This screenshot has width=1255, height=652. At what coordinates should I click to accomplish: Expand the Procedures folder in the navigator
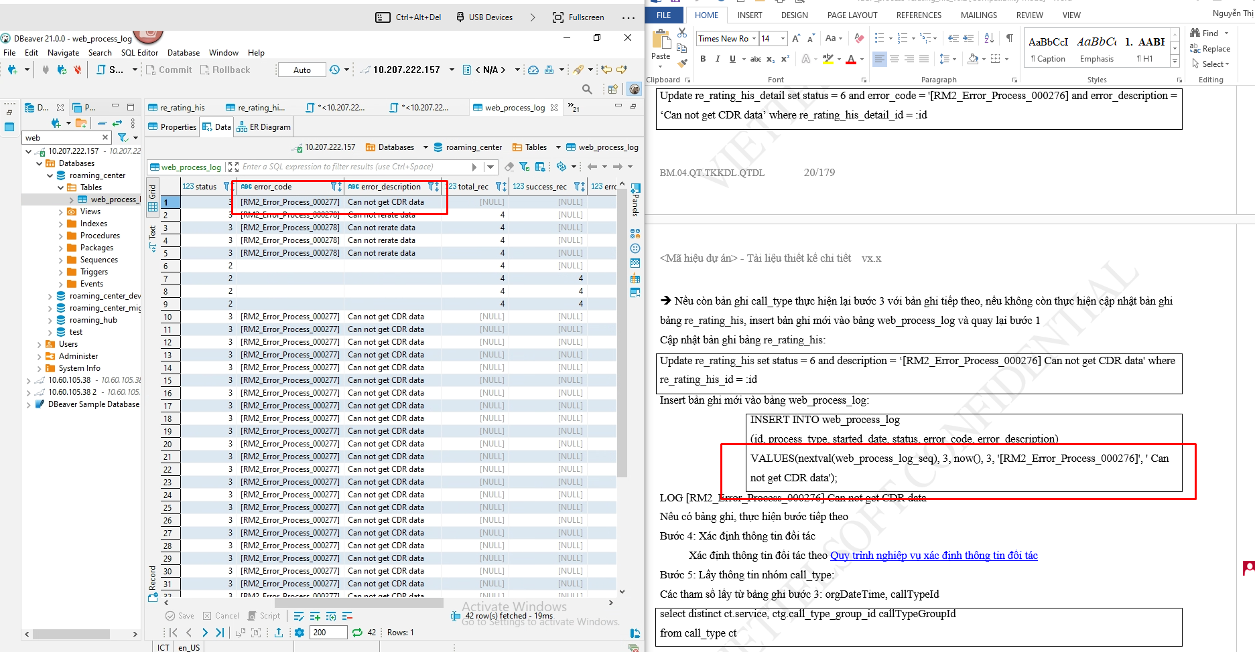pos(61,236)
